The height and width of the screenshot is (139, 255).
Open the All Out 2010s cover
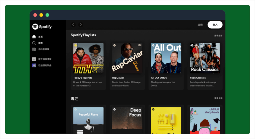166,58
